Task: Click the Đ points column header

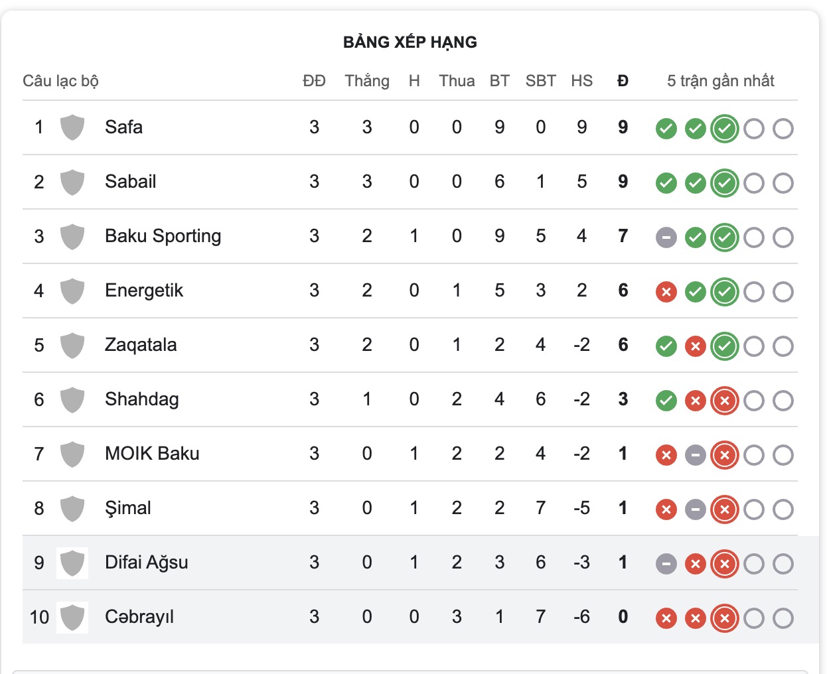Action: (x=623, y=81)
